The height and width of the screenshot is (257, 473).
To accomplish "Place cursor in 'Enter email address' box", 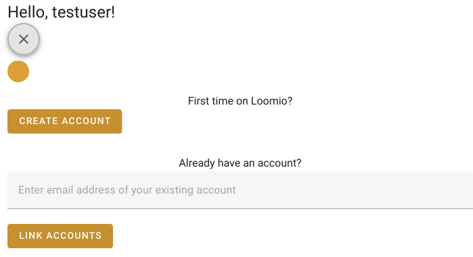I will (240, 190).
